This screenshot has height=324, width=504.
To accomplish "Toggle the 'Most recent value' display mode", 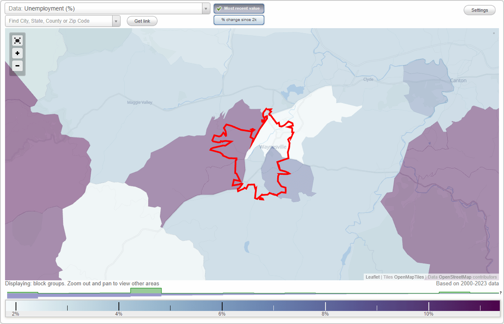I will pos(239,8).
